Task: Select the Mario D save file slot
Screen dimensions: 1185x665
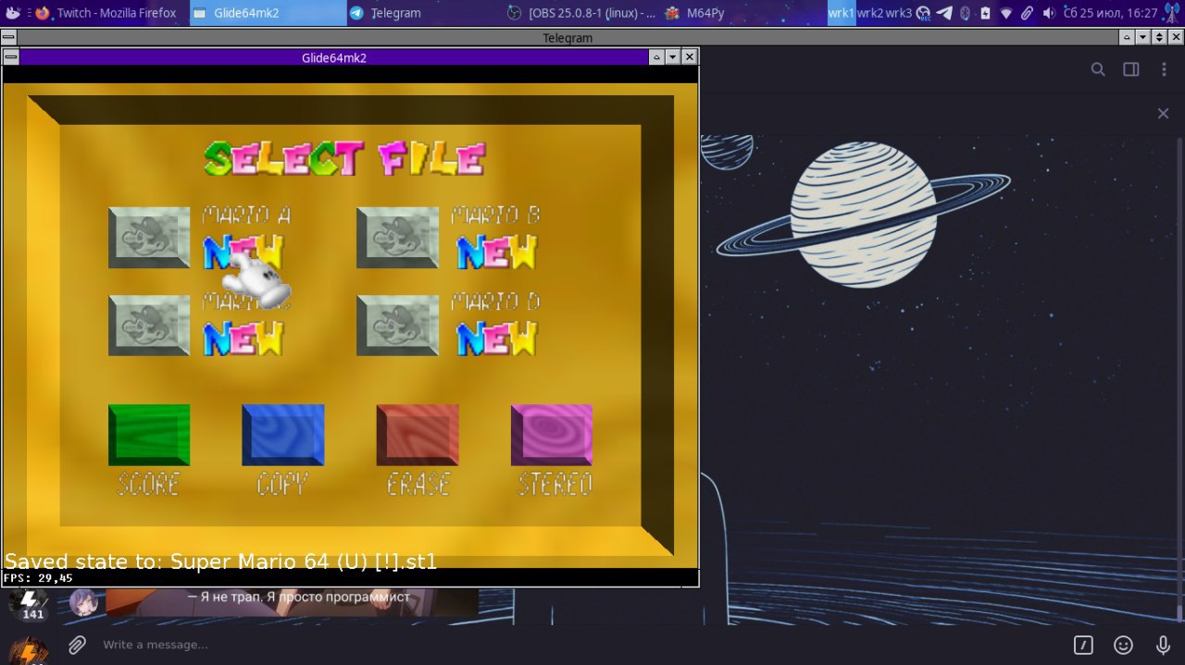Action: point(397,326)
